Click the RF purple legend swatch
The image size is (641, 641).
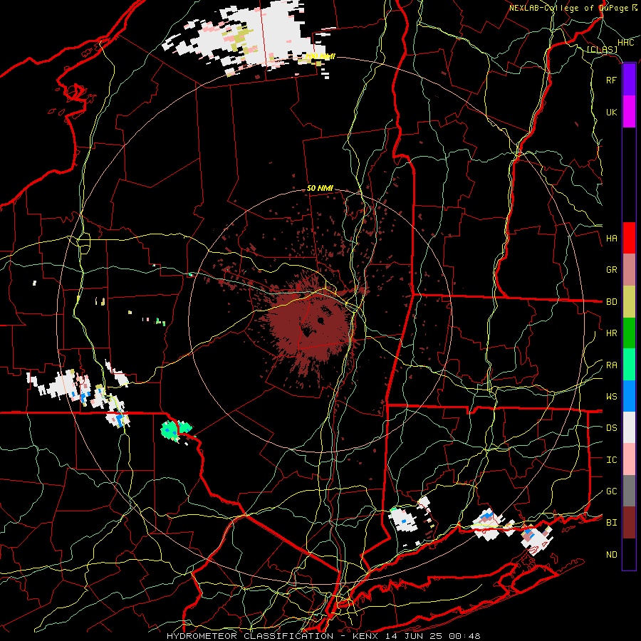(x=629, y=80)
